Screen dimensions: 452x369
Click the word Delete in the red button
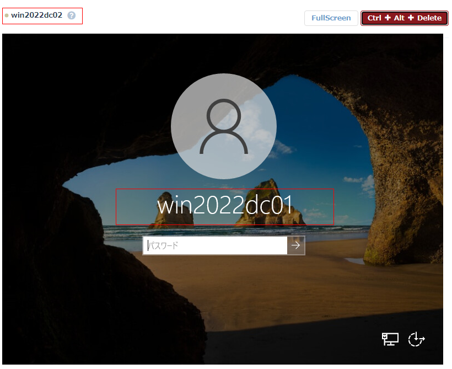(x=429, y=18)
